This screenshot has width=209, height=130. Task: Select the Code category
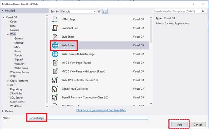coord(13,21)
